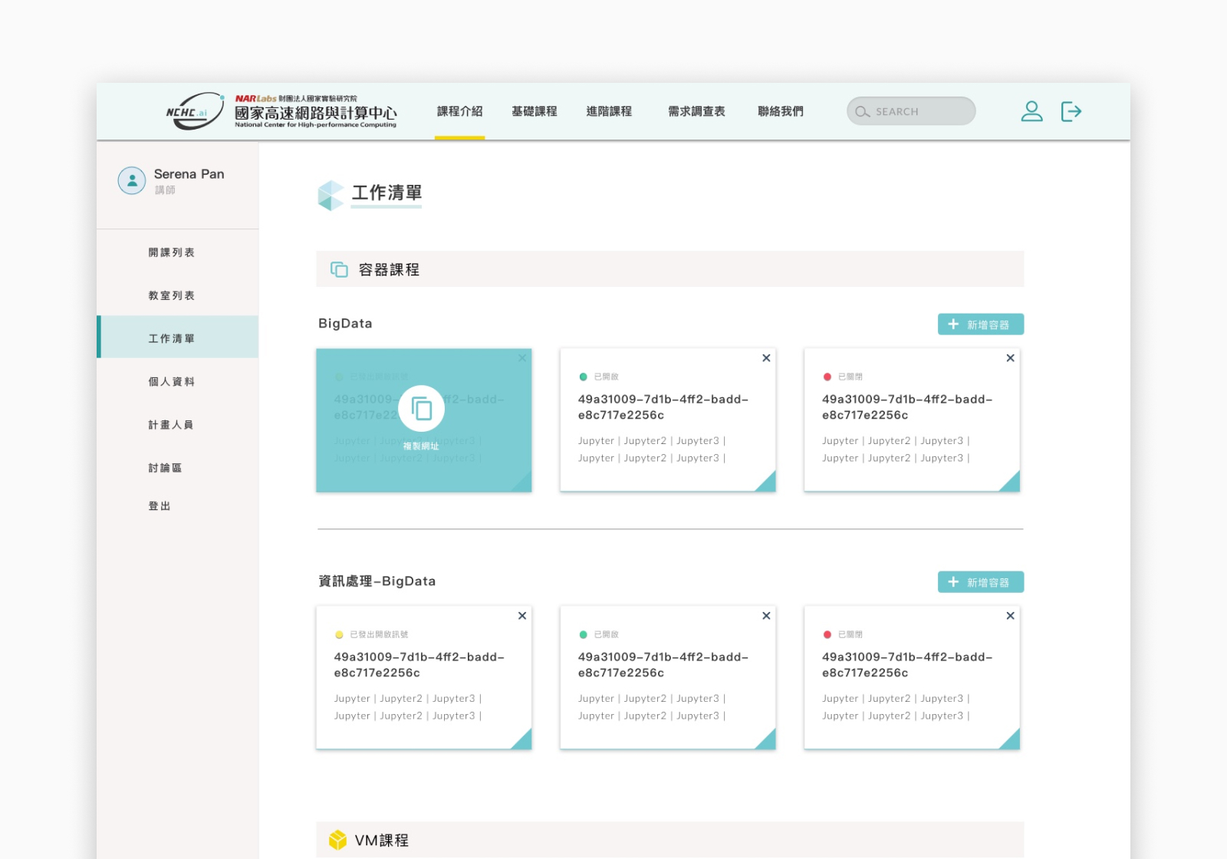The width and height of the screenshot is (1227, 859).
Task: Click Serena Pan's avatar icon
Action: pyautogui.click(x=132, y=181)
